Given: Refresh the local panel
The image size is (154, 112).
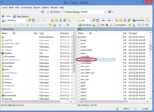Looking at the screenshot, I should (65, 21).
